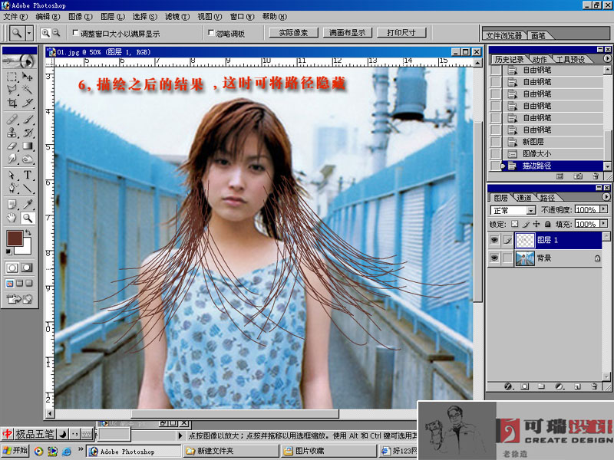Click the 打印尺寸 button

coord(401,33)
